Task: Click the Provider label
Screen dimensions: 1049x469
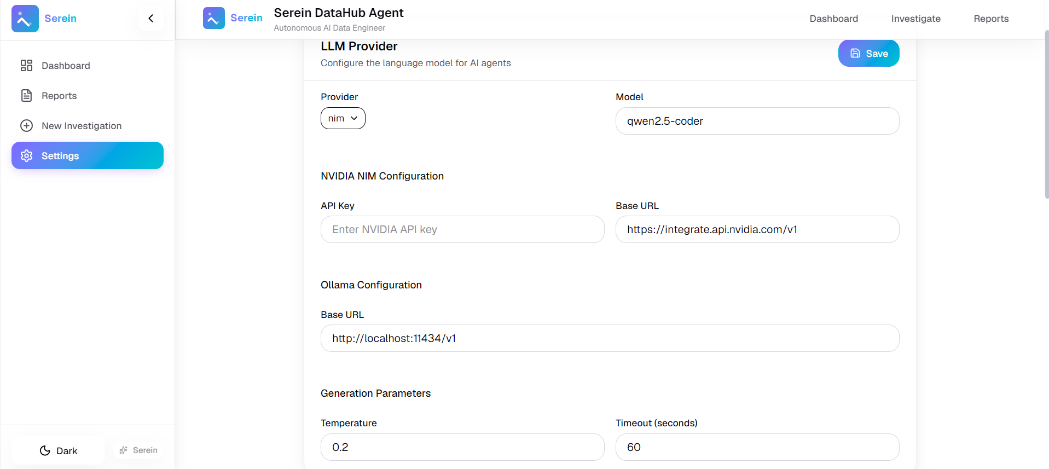Action: [x=339, y=97]
